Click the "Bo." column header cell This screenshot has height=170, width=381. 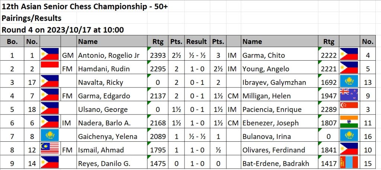pos(12,42)
